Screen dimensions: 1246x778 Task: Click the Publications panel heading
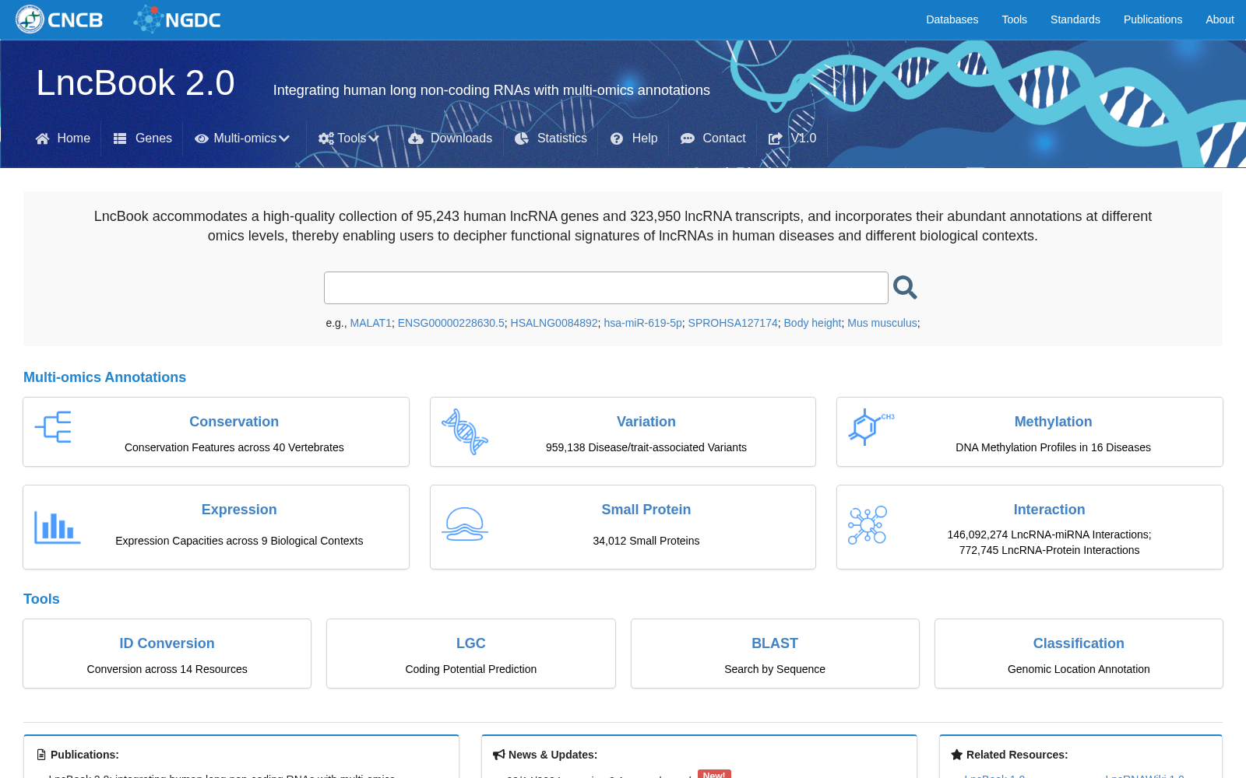coord(85,755)
